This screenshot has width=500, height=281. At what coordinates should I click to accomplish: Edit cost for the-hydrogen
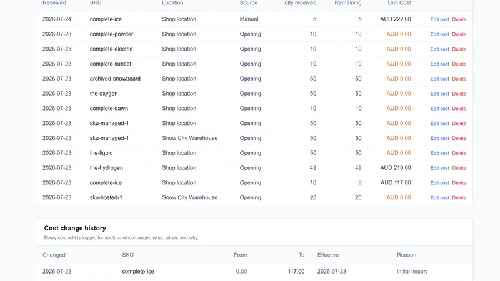coord(439,168)
